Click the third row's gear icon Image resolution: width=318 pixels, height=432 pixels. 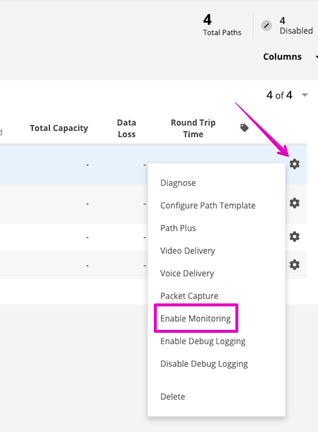pyautogui.click(x=294, y=237)
